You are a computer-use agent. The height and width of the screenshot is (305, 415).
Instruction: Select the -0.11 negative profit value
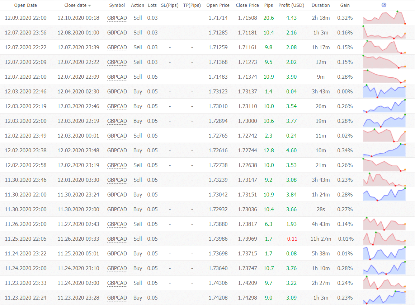(291, 239)
